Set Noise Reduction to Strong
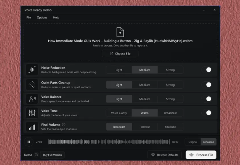This screenshot has width=240, height=165. point(170,70)
